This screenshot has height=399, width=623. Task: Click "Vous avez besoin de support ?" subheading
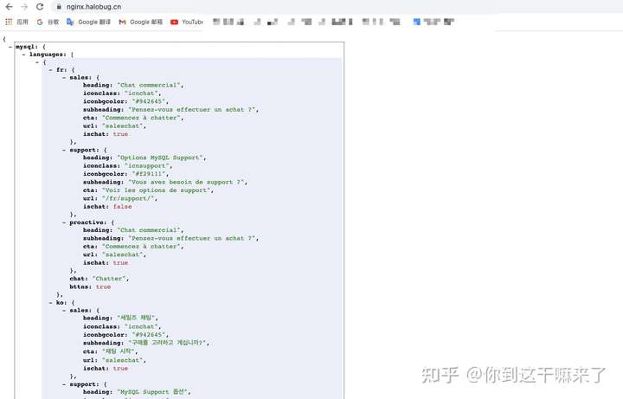tap(187, 182)
